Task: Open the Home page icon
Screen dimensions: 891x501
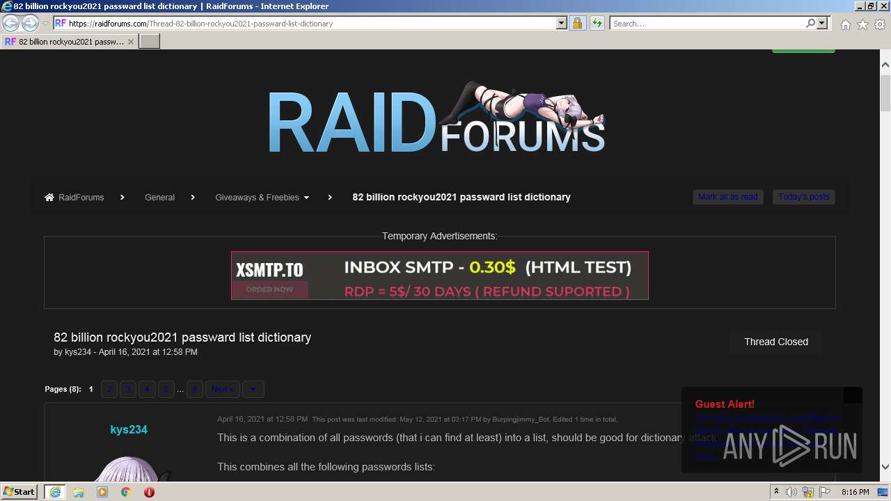Action: coord(845,24)
